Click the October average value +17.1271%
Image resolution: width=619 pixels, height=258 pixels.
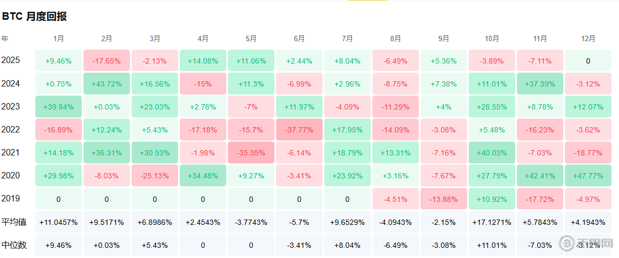click(x=492, y=222)
